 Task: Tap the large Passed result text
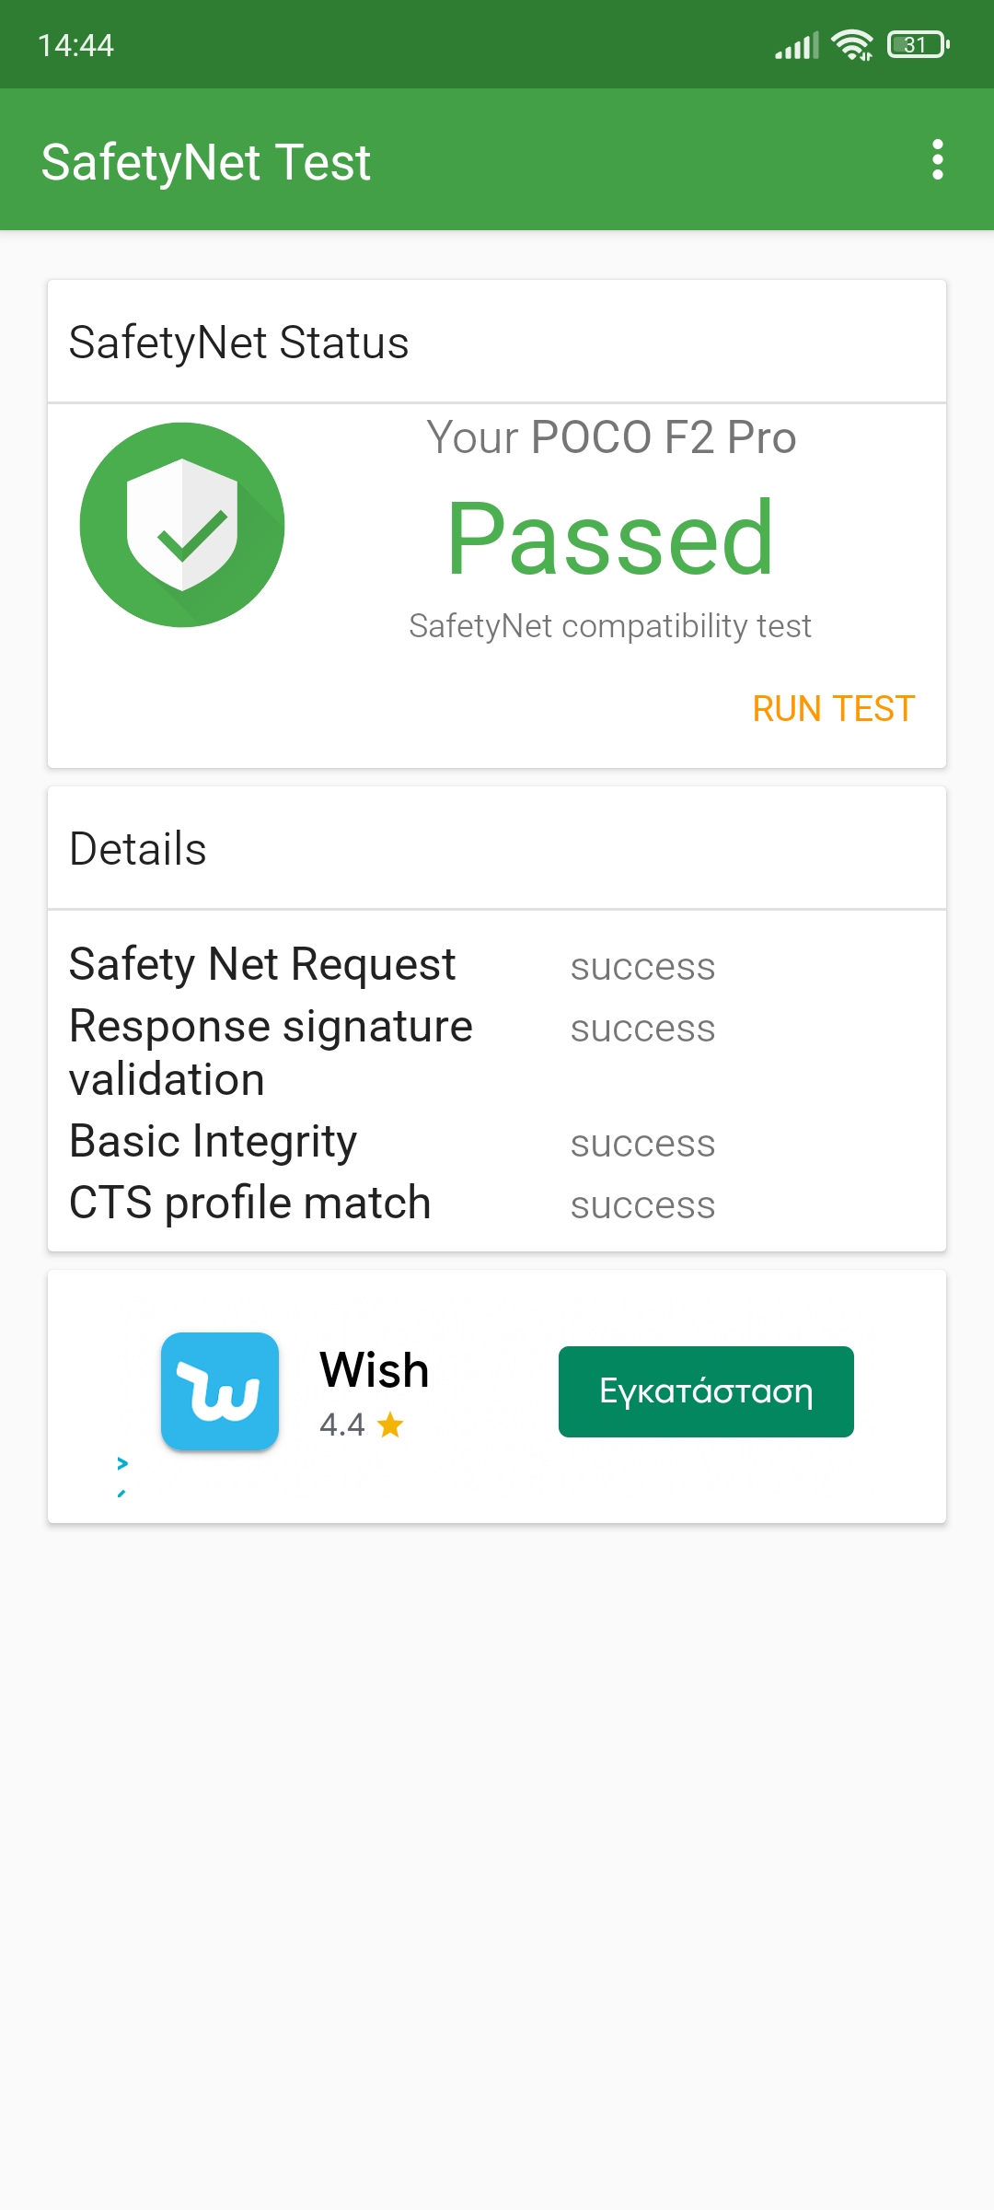coord(610,539)
